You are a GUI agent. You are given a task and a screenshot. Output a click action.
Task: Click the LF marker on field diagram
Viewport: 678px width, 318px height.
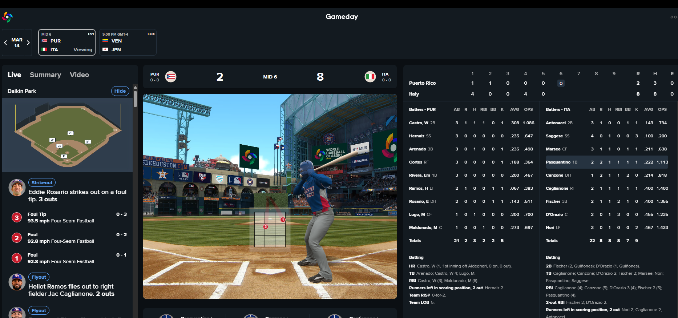[x=52, y=140]
